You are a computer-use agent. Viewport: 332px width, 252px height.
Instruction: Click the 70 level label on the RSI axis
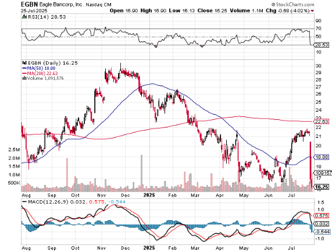coord(319,29)
